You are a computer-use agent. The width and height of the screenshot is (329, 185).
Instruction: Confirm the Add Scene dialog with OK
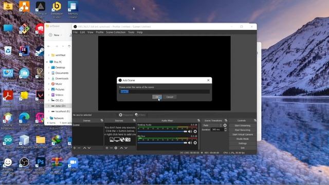[157, 97]
